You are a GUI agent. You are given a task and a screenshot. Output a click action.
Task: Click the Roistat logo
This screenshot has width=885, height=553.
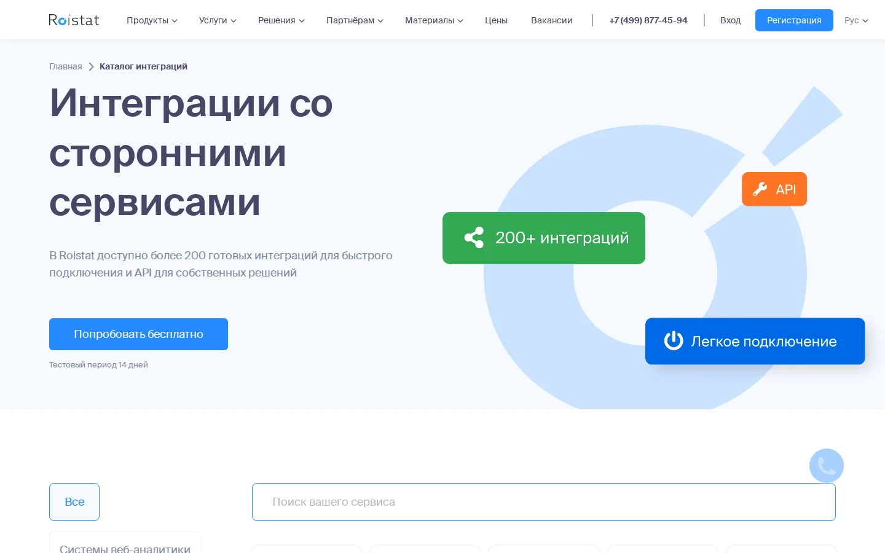(74, 20)
